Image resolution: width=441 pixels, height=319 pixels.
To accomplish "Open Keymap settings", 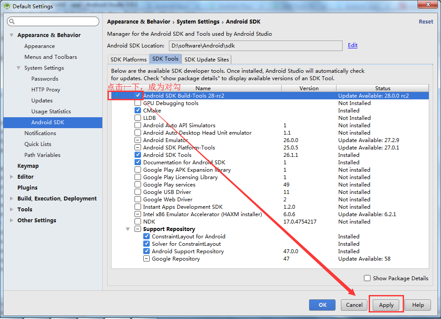I will [28, 166].
